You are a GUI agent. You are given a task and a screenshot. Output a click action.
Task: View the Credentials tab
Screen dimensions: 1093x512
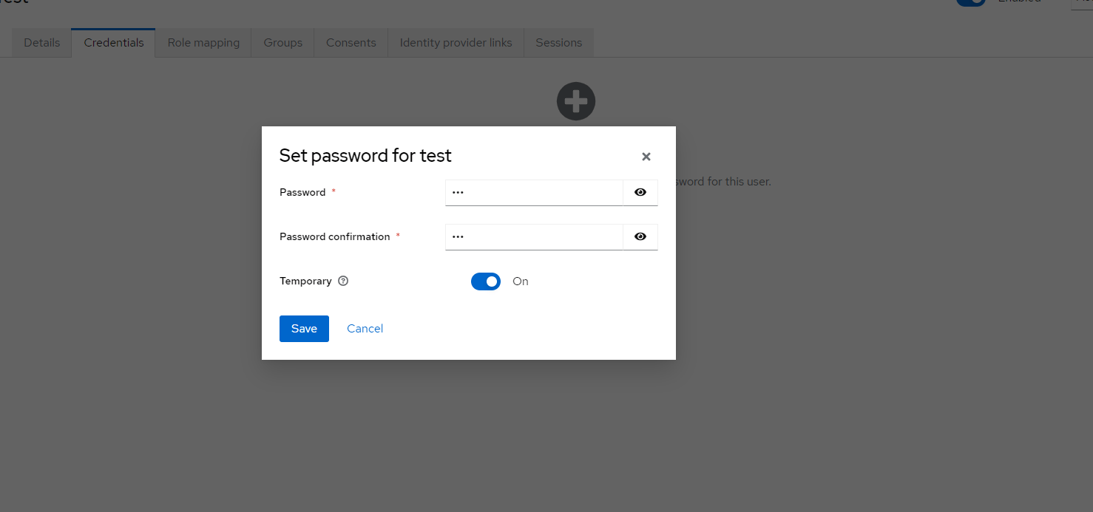coord(113,42)
